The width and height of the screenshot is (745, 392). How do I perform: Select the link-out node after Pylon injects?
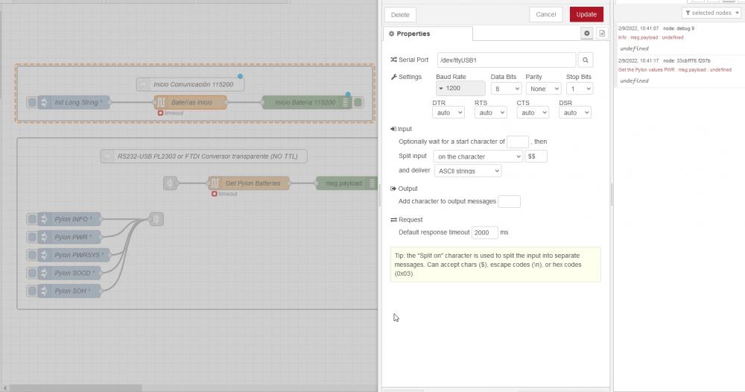tap(156, 219)
